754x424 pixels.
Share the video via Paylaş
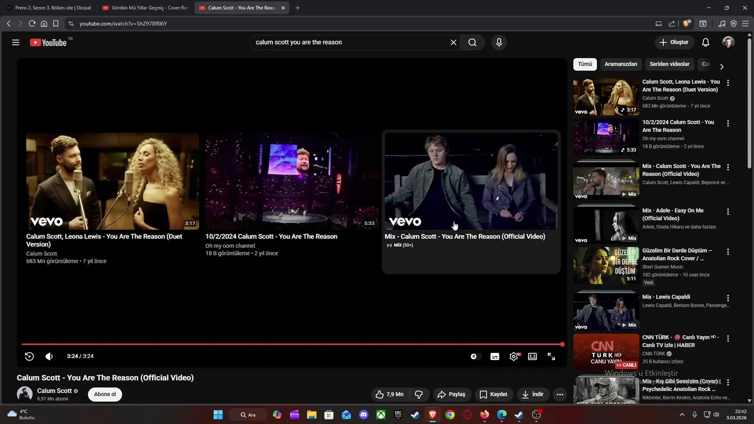pos(451,395)
